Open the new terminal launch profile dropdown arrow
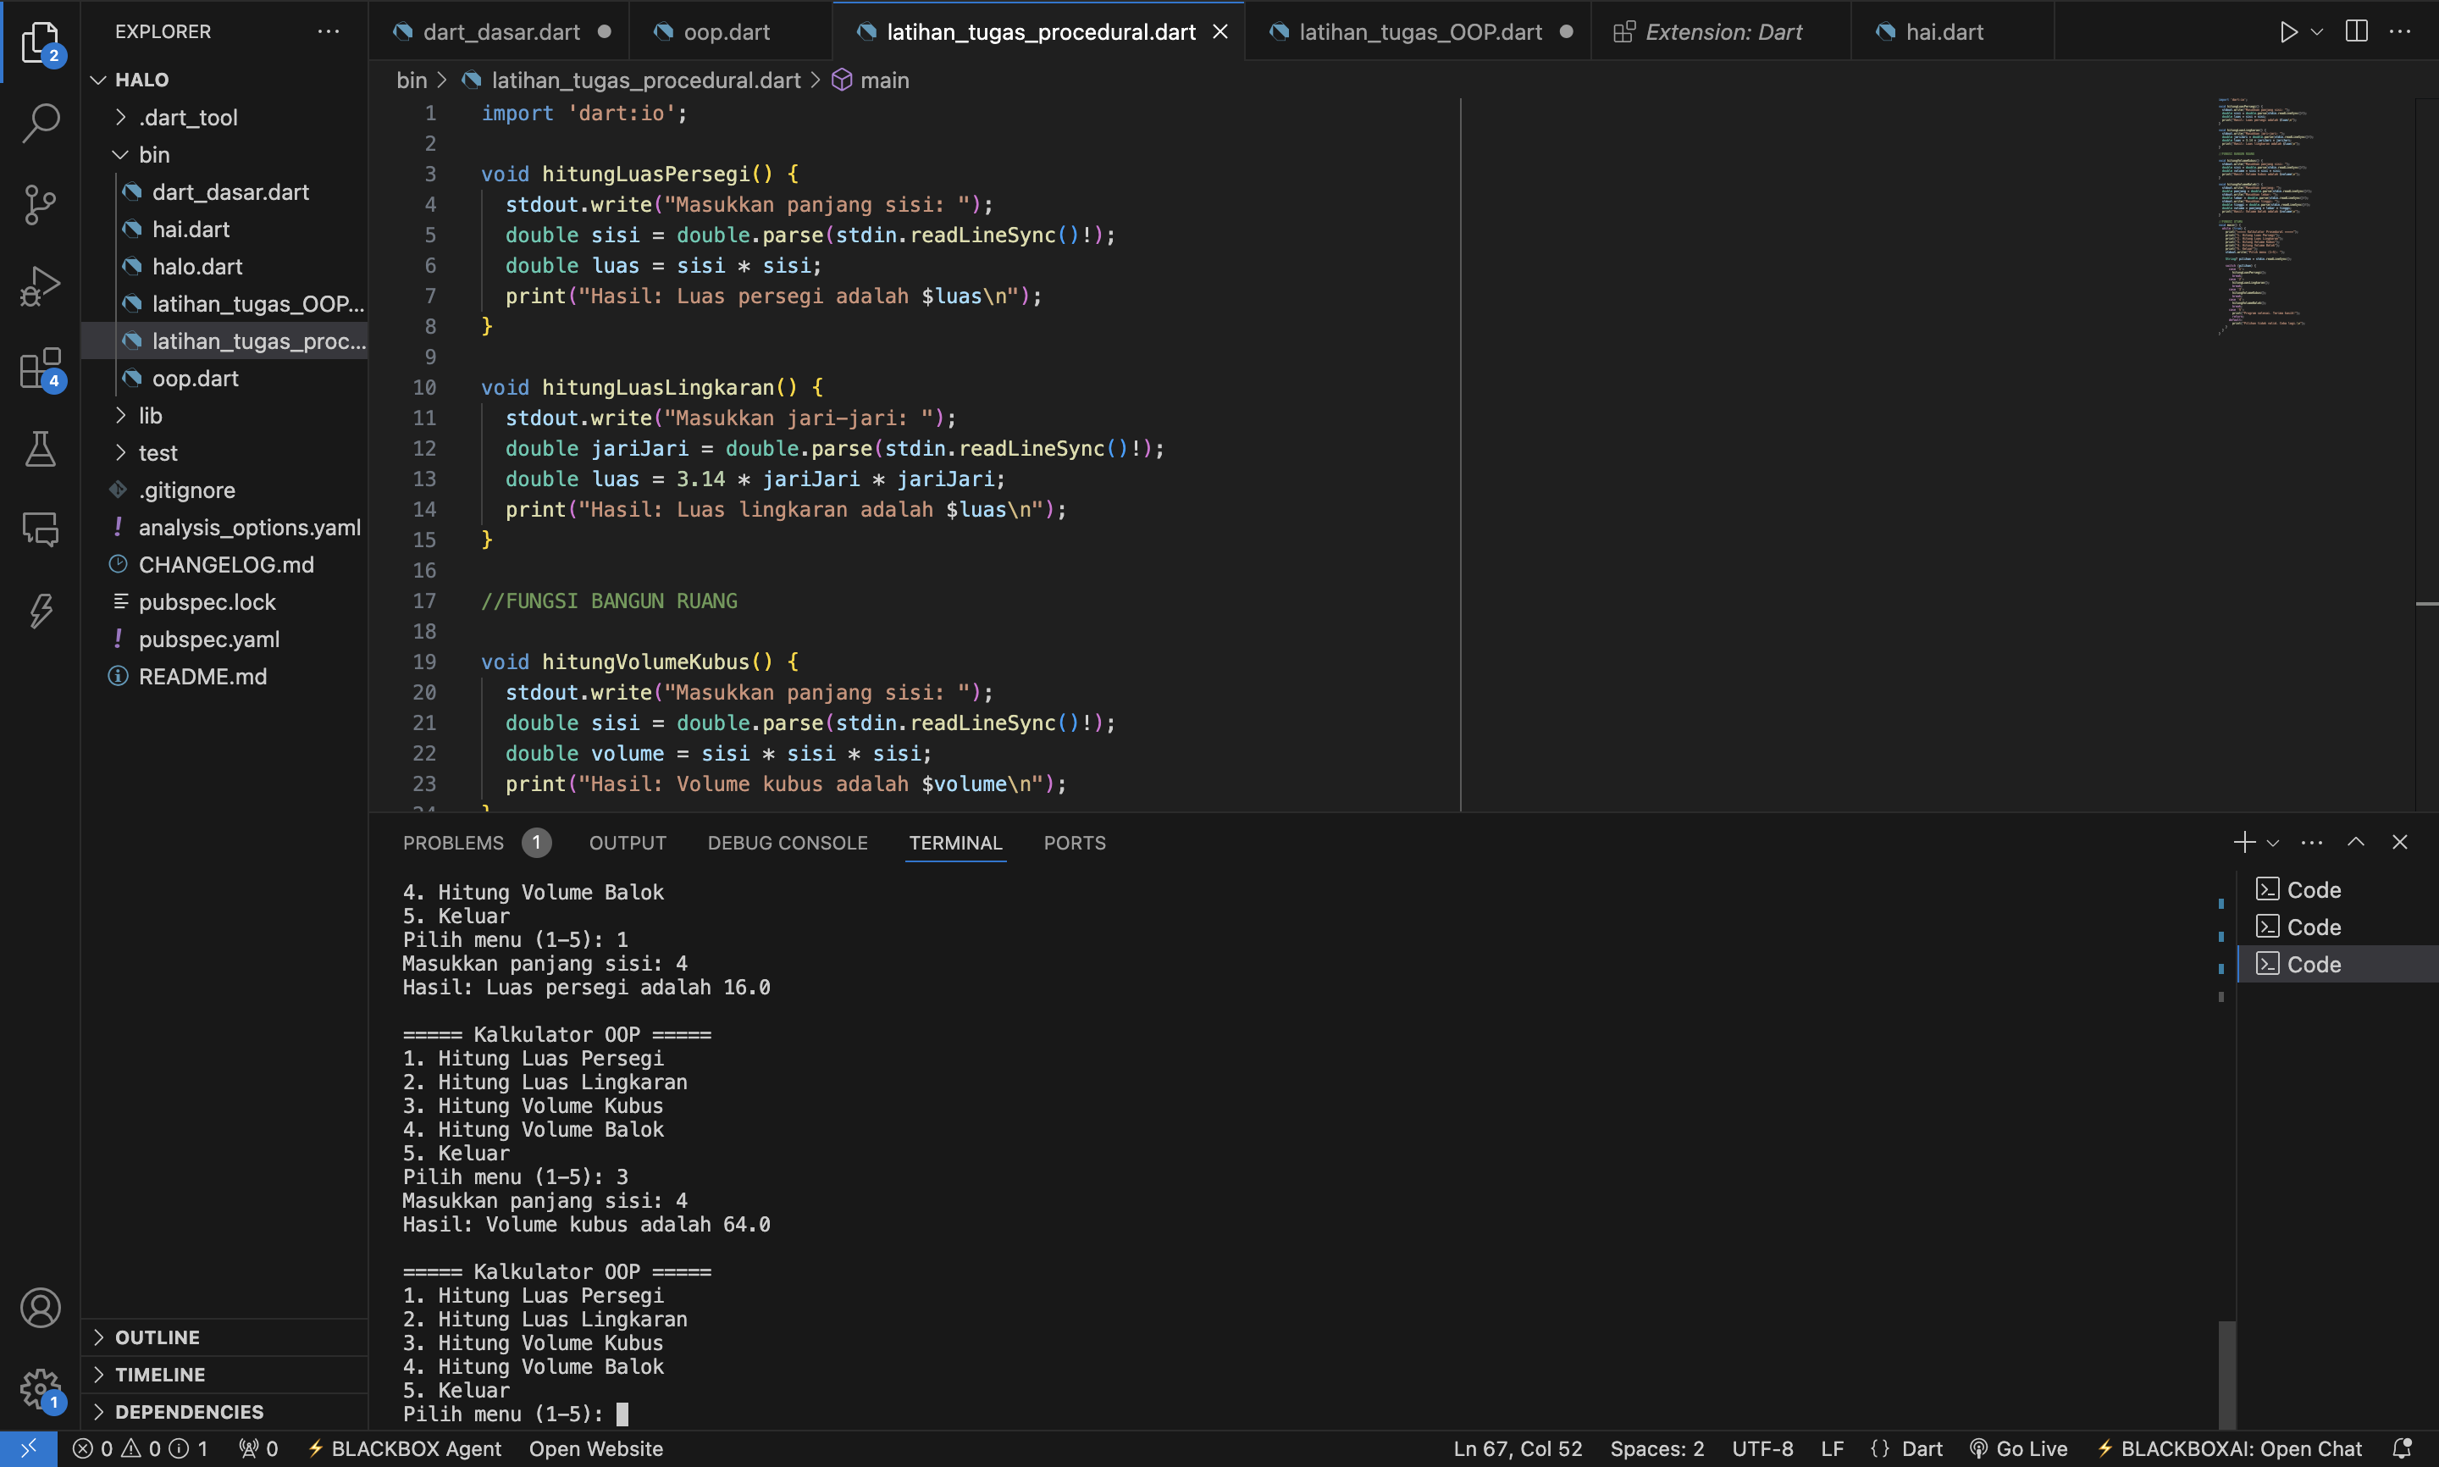The height and width of the screenshot is (1467, 2439). (2273, 844)
